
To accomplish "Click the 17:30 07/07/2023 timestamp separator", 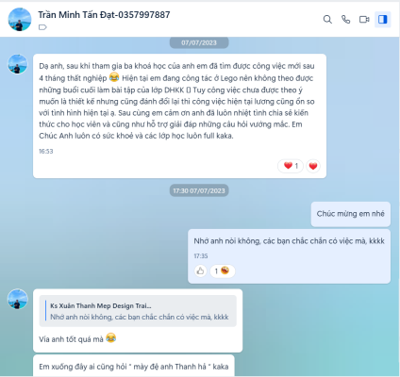I will (x=199, y=190).
